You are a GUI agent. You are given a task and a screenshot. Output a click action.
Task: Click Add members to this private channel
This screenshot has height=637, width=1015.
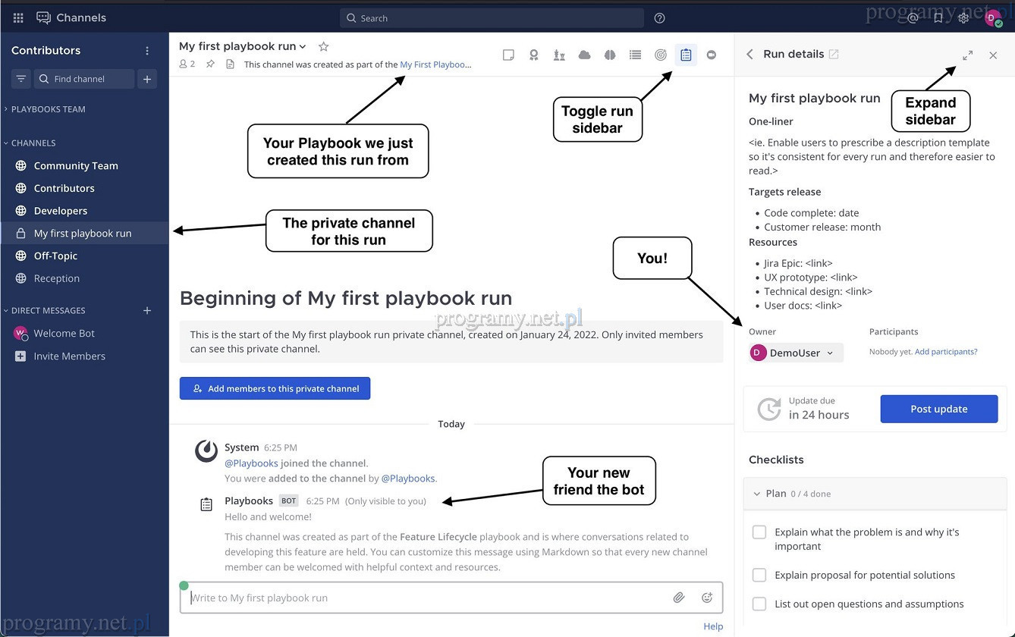point(275,388)
